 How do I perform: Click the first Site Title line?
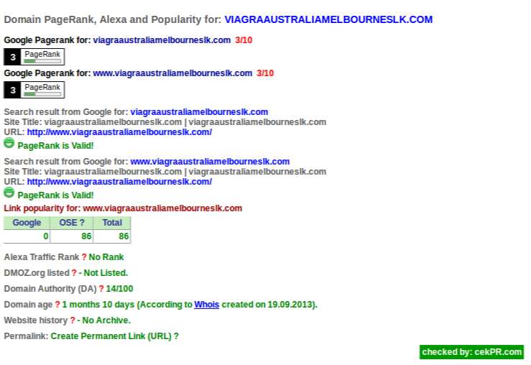[165, 122]
